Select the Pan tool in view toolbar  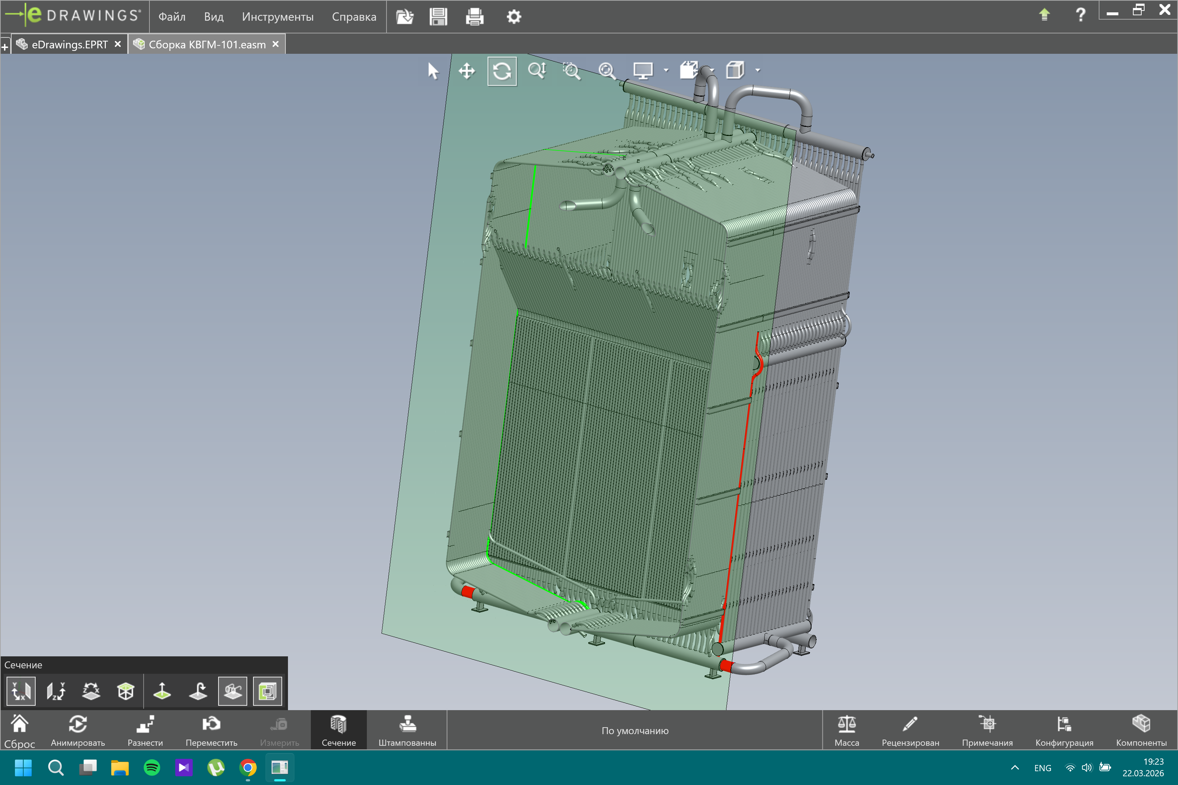click(x=466, y=71)
